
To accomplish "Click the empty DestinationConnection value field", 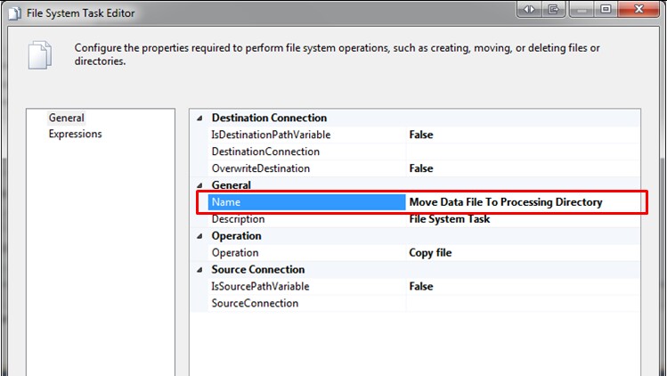I will click(523, 151).
